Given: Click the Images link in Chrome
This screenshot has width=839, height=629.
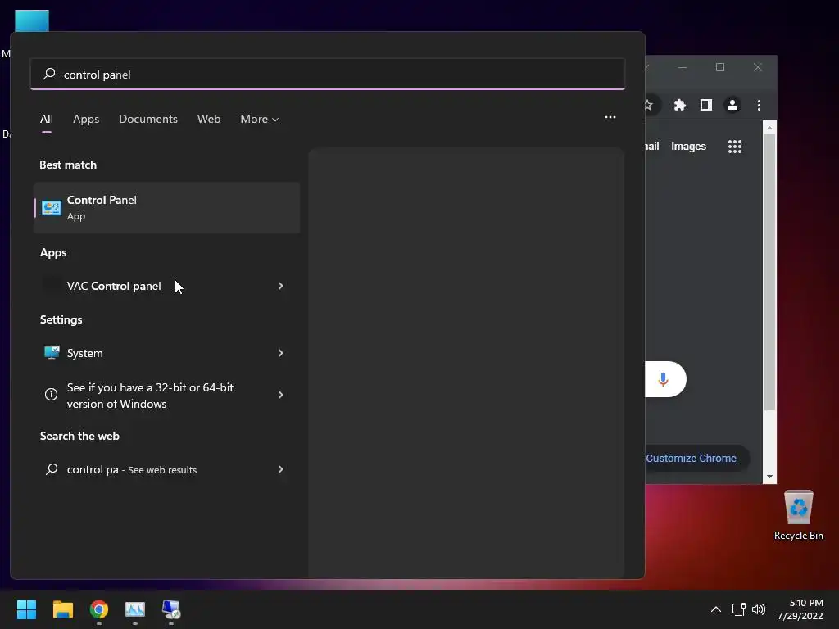Looking at the screenshot, I should pyautogui.click(x=688, y=146).
